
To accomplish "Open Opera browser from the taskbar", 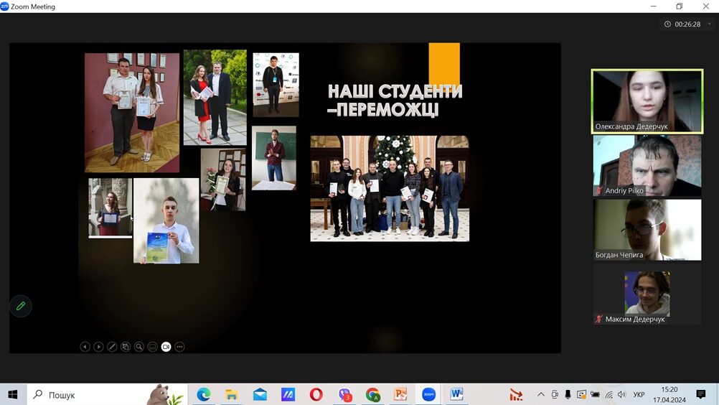I will (x=316, y=394).
